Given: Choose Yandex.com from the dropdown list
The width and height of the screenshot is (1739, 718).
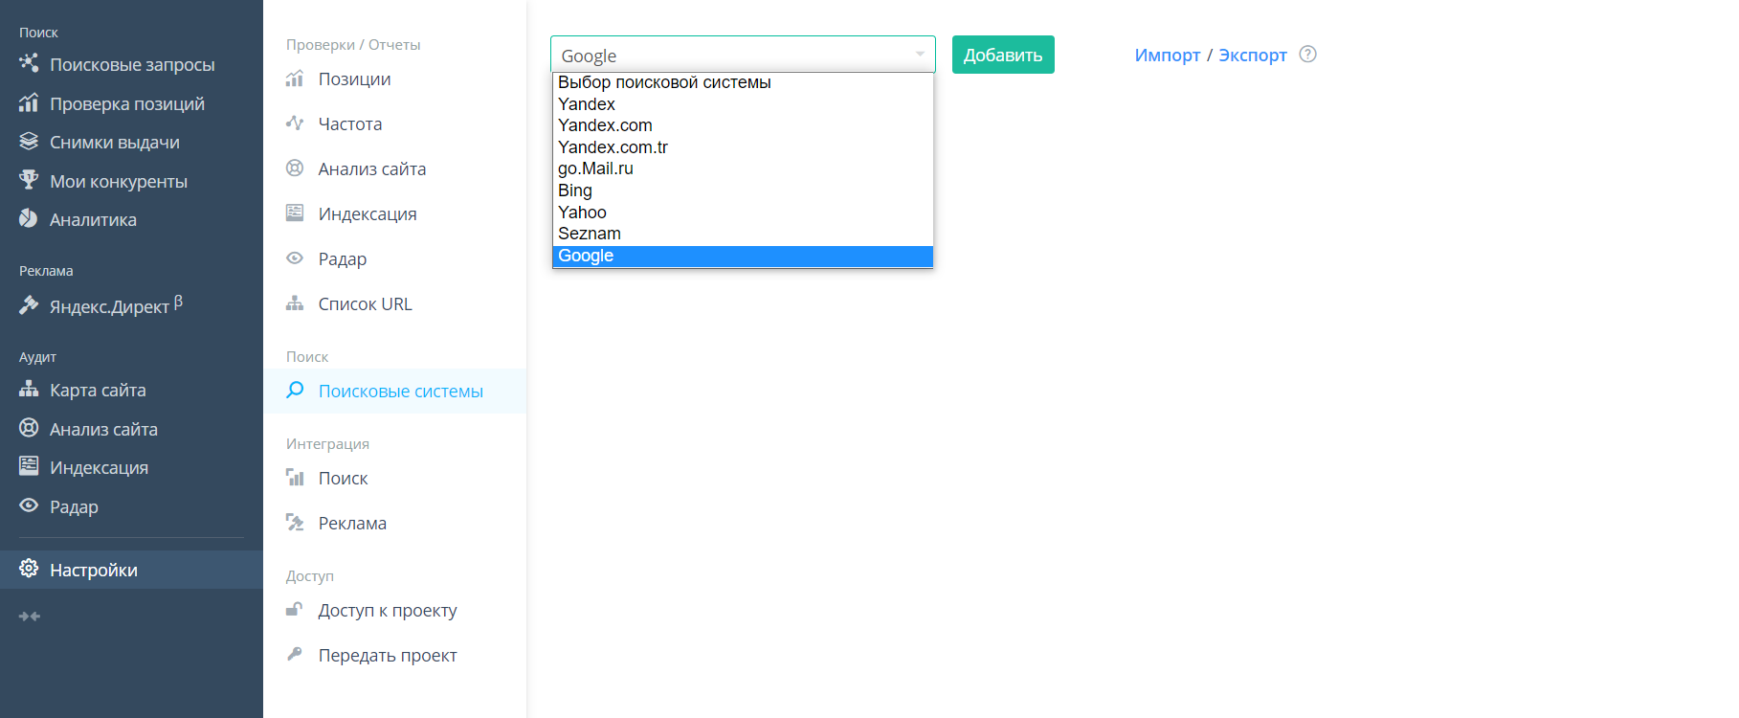Looking at the screenshot, I should [x=743, y=125].
